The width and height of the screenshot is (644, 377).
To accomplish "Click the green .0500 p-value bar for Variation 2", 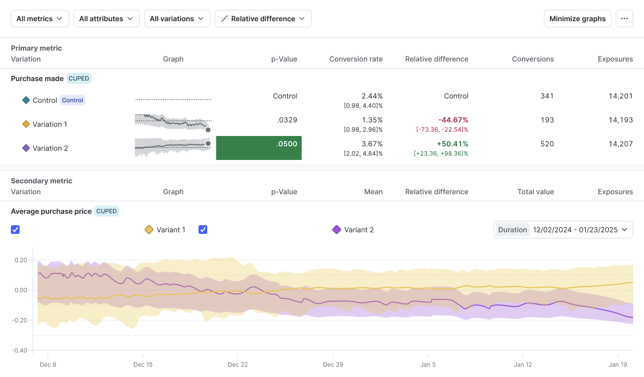I will pos(259,147).
